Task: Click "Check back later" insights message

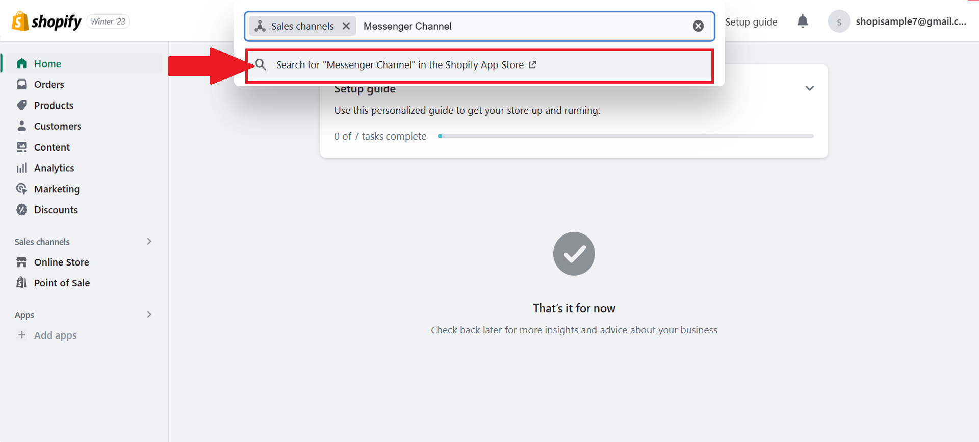Action: 574,330
